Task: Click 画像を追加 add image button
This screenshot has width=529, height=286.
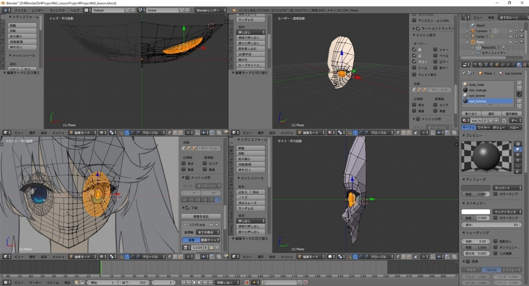Action: point(201,216)
